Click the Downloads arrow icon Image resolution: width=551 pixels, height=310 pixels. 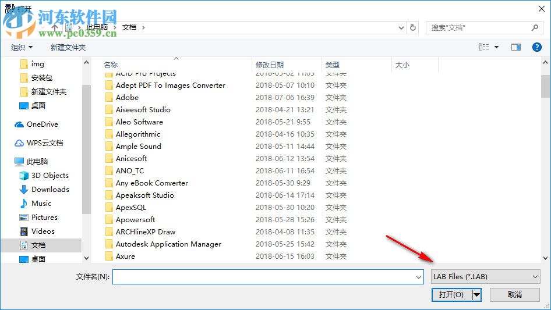[24, 190]
